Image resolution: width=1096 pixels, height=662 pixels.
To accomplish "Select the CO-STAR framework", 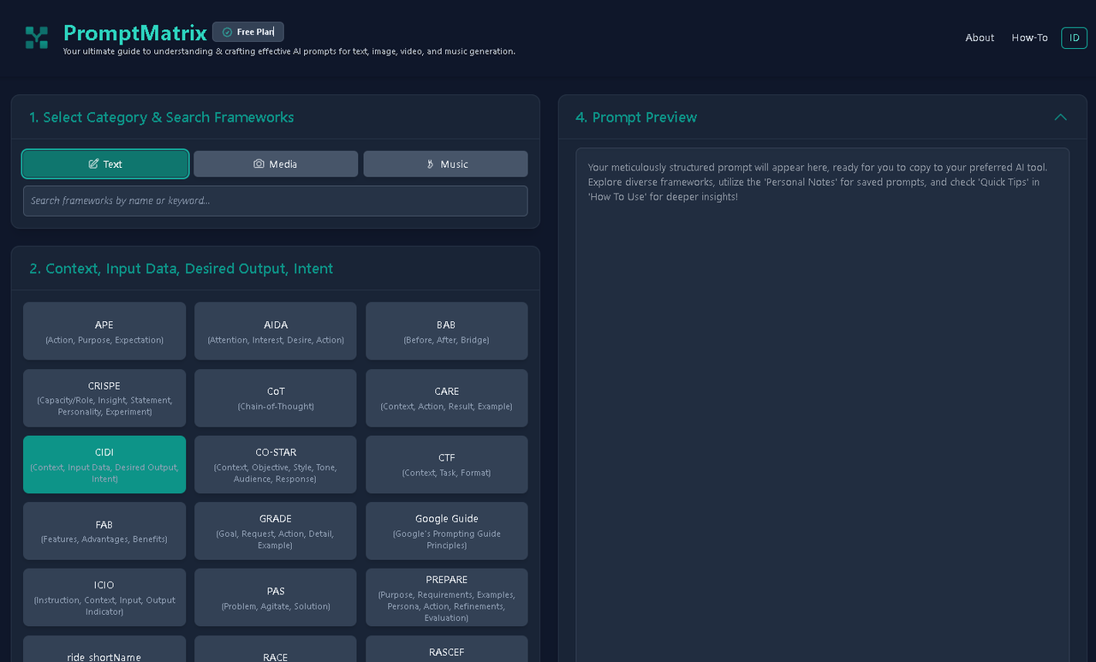I will (275, 464).
